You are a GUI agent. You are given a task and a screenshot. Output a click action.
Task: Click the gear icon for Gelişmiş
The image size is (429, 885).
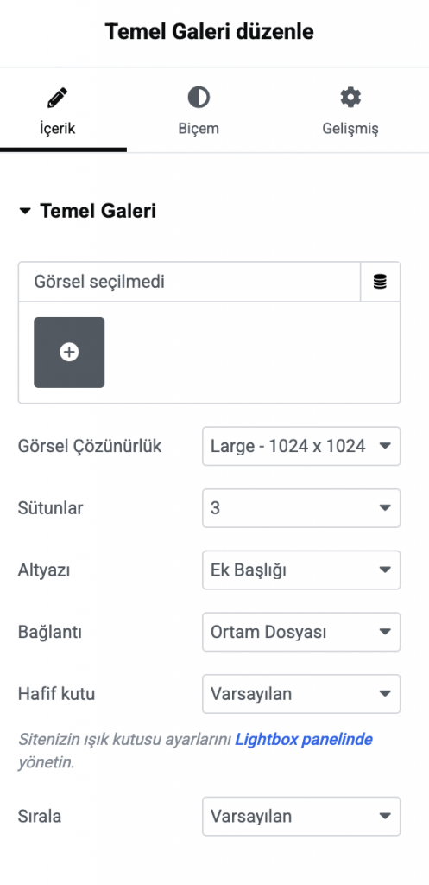coord(350,98)
